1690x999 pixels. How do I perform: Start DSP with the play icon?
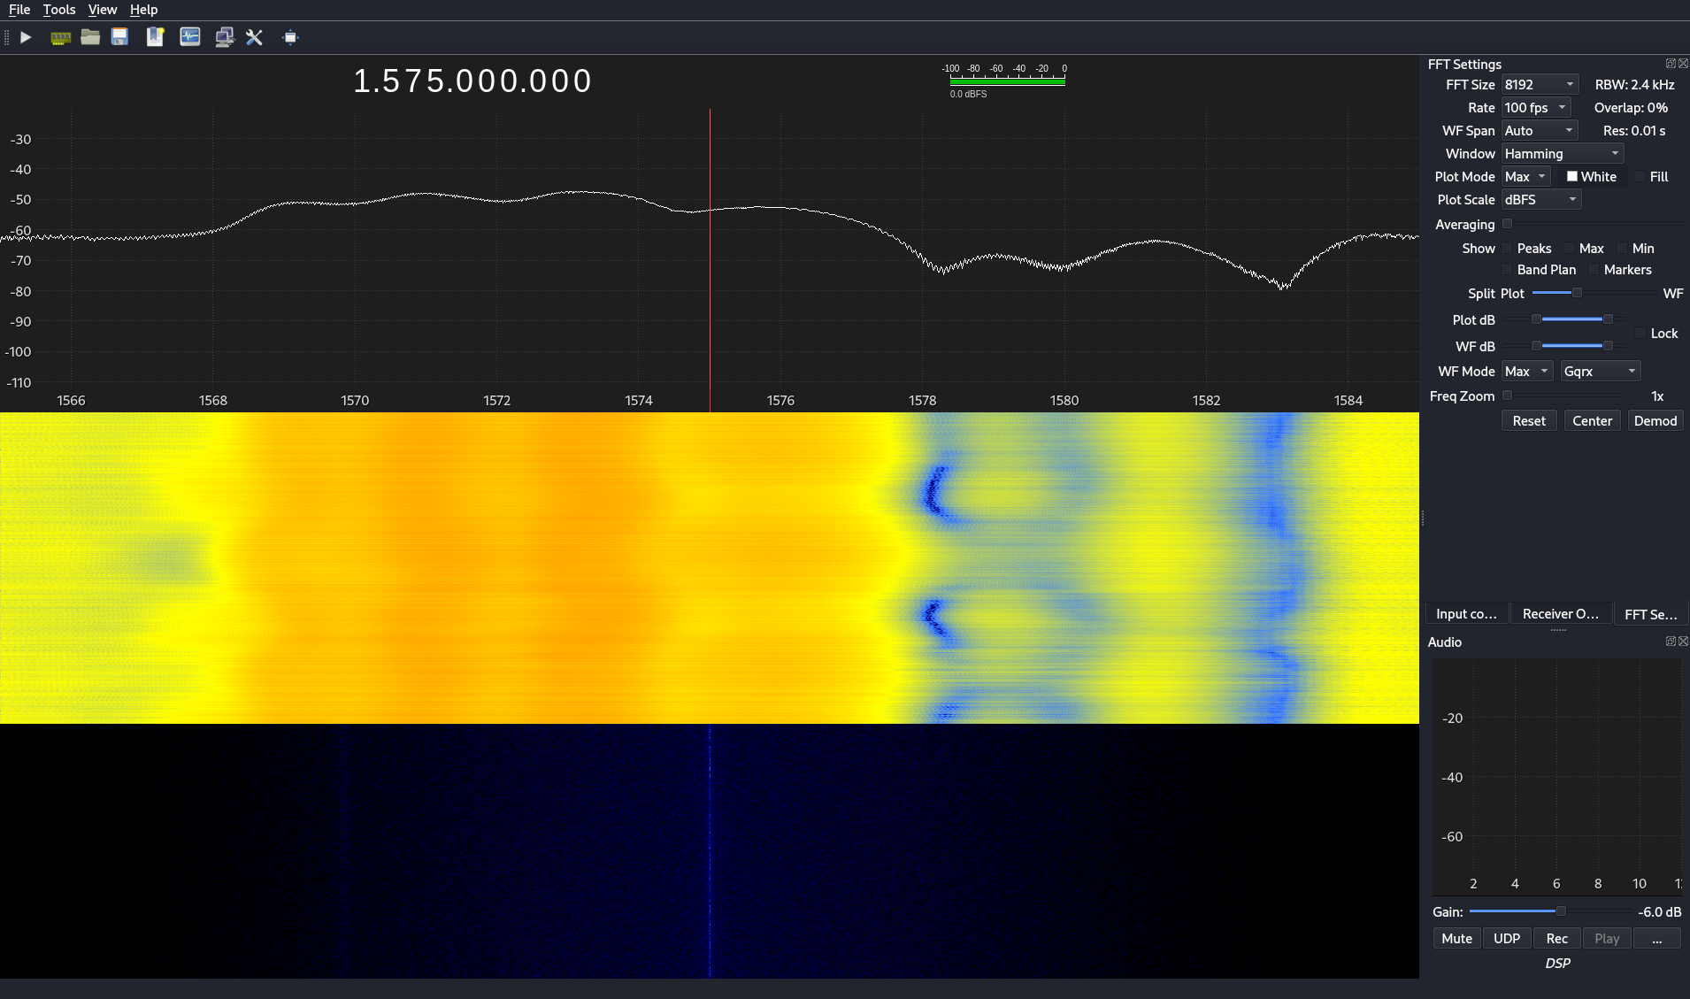pyautogui.click(x=26, y=37)
